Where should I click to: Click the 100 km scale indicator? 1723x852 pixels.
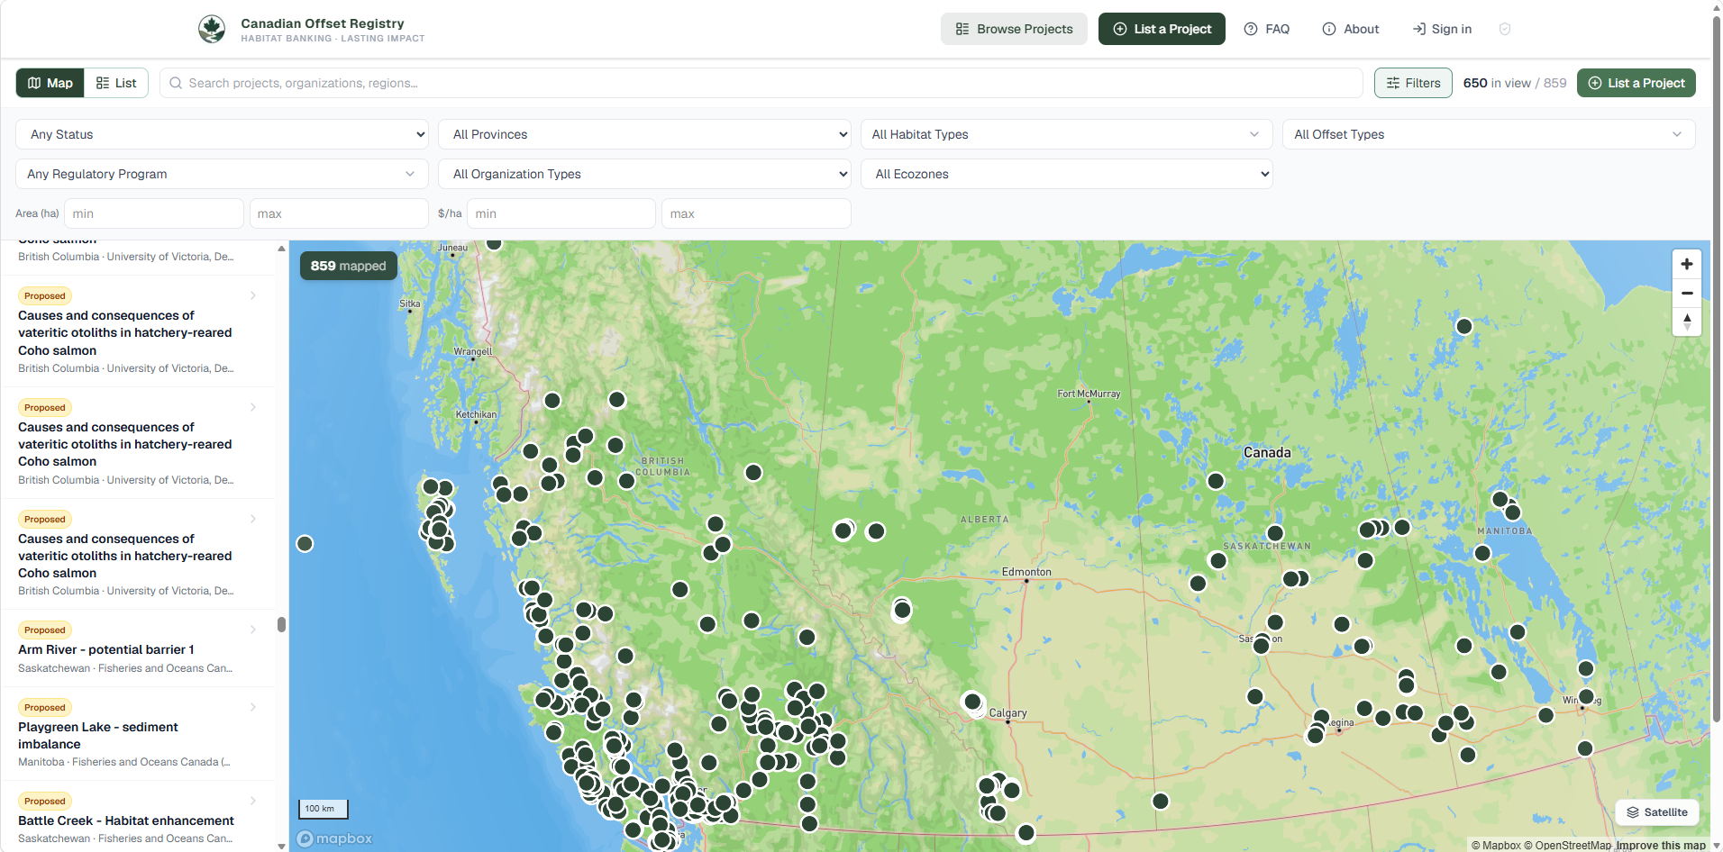[x=324, y=809]
